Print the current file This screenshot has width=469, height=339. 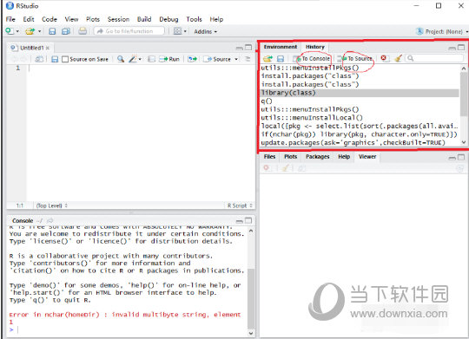pos(83,30)
